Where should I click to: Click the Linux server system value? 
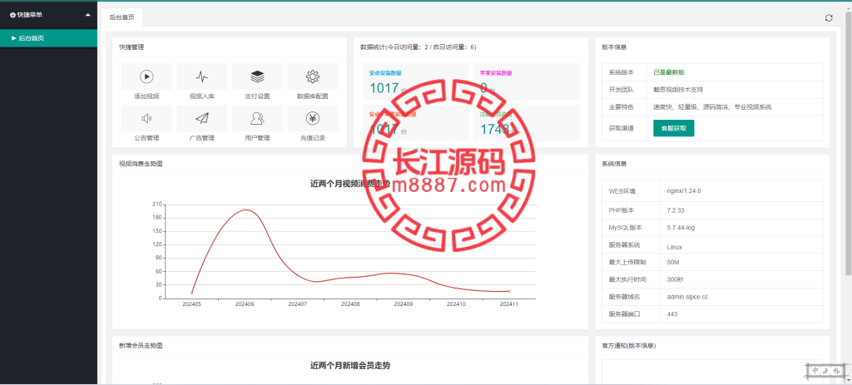[x=674, y=247]
